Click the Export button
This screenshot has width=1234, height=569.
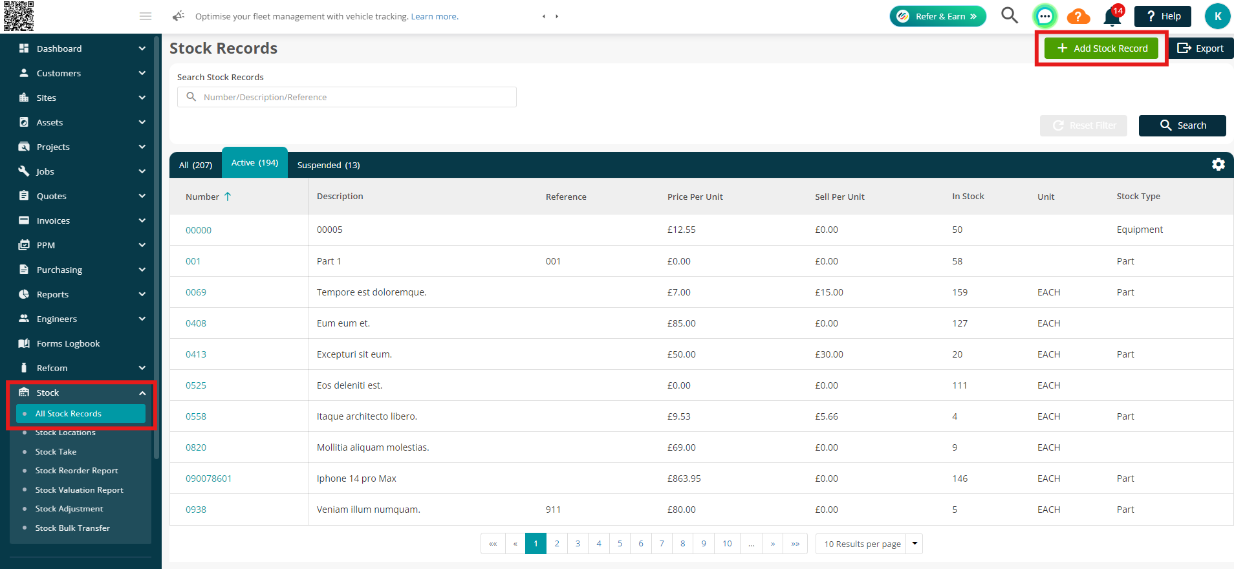pyautogui.click(x=1201, y=48)
